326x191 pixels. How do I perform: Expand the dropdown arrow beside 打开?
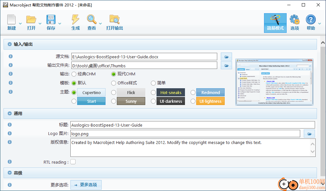[40, 24]
